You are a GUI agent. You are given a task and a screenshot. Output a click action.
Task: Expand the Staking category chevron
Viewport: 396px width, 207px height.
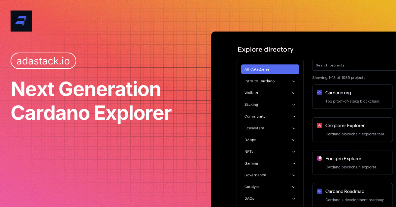[x=294, y=105]
